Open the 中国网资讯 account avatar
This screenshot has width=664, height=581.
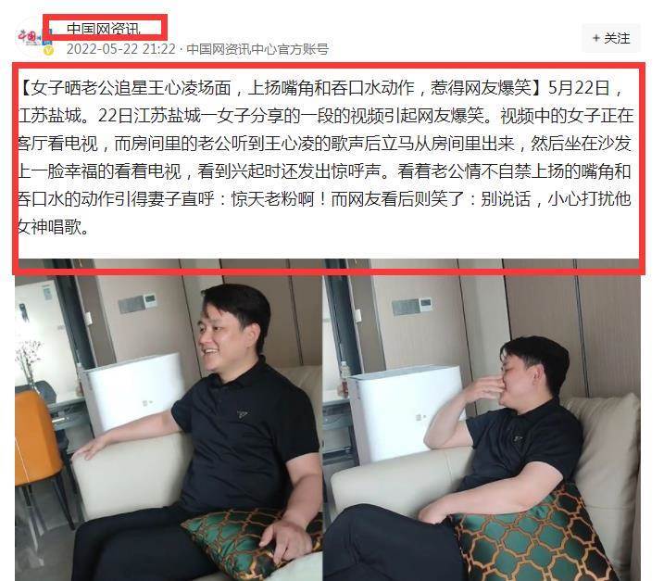pyautogui.click(x=31, y=37)
